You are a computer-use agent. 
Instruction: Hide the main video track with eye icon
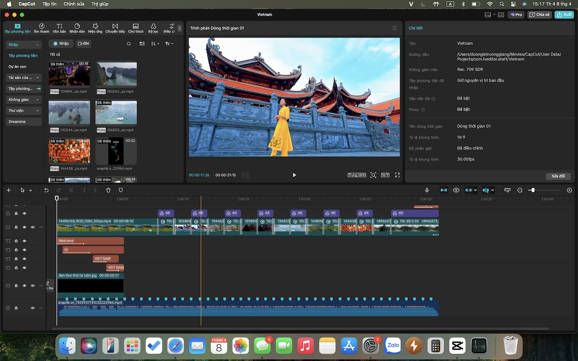tap(24, 227)
